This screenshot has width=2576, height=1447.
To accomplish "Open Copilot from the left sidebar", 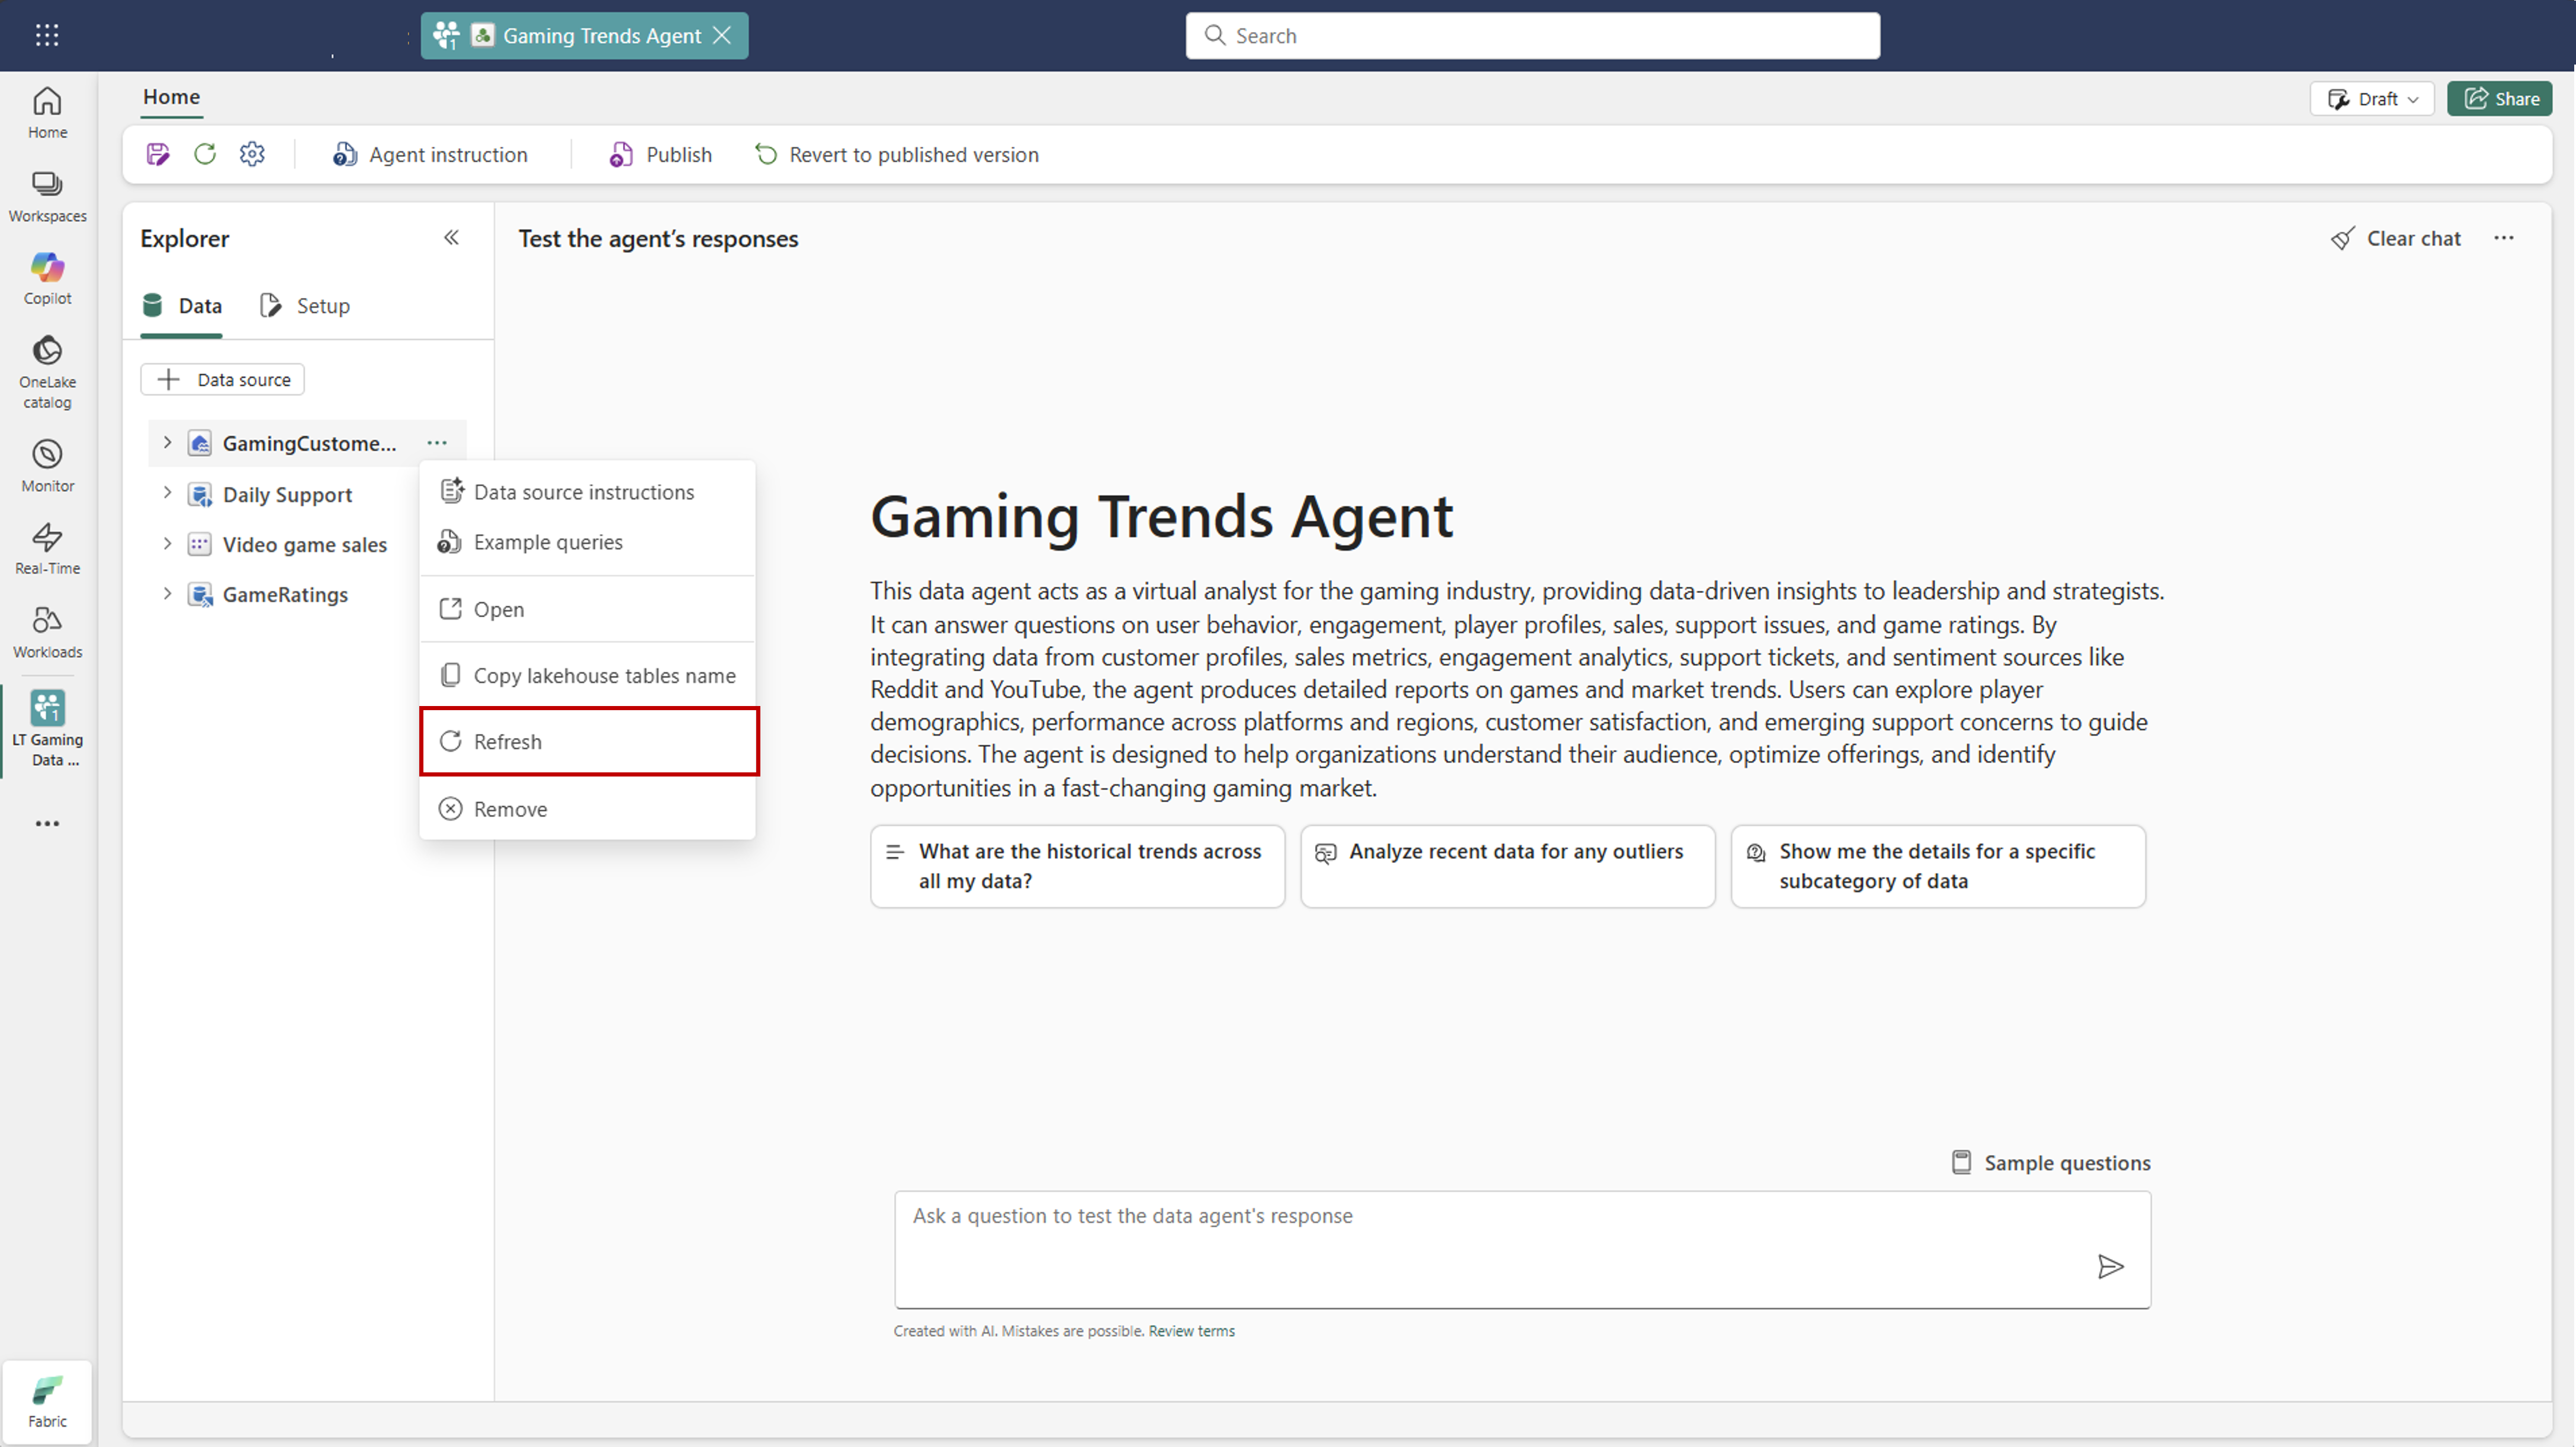I will (x=47, y=278).
